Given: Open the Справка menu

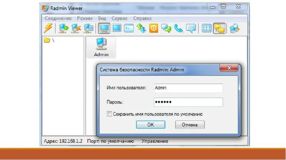Looking at the screenshot, I should click(x=142, y=19).
